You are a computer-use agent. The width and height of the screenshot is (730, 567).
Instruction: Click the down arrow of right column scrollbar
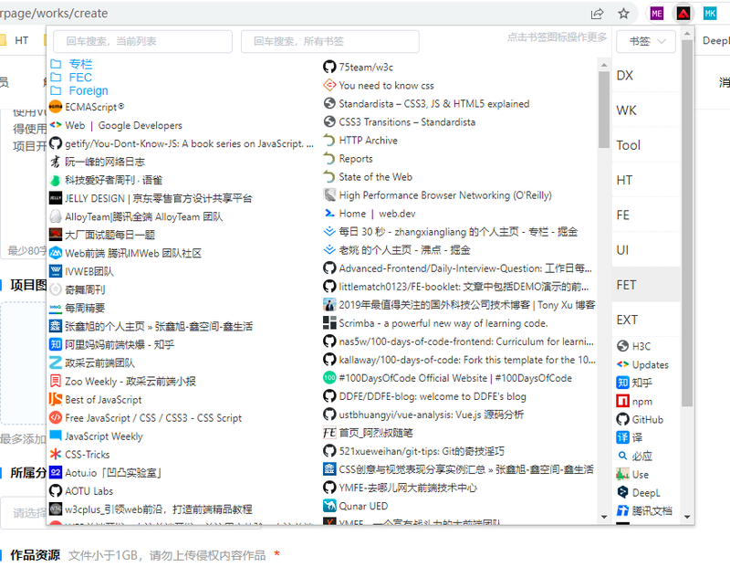(604, 516)
